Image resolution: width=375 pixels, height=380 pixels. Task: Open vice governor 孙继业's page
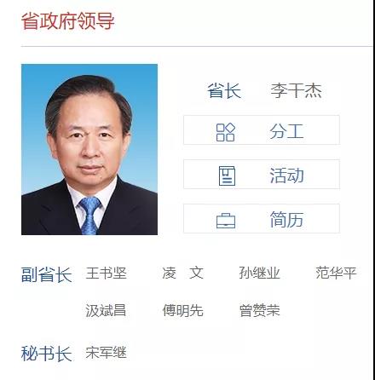(259, 273)
